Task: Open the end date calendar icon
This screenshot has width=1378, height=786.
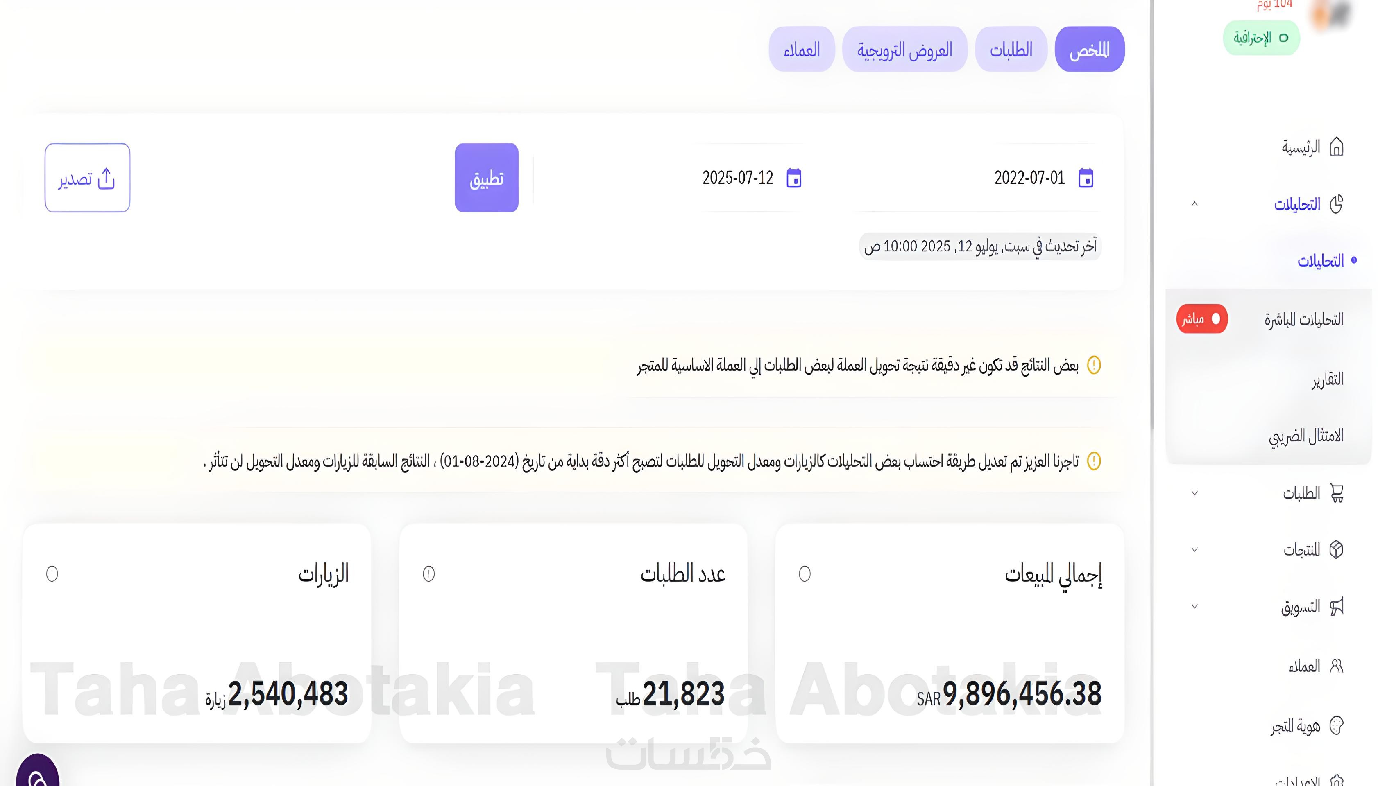Action: (x=793, y=178)
